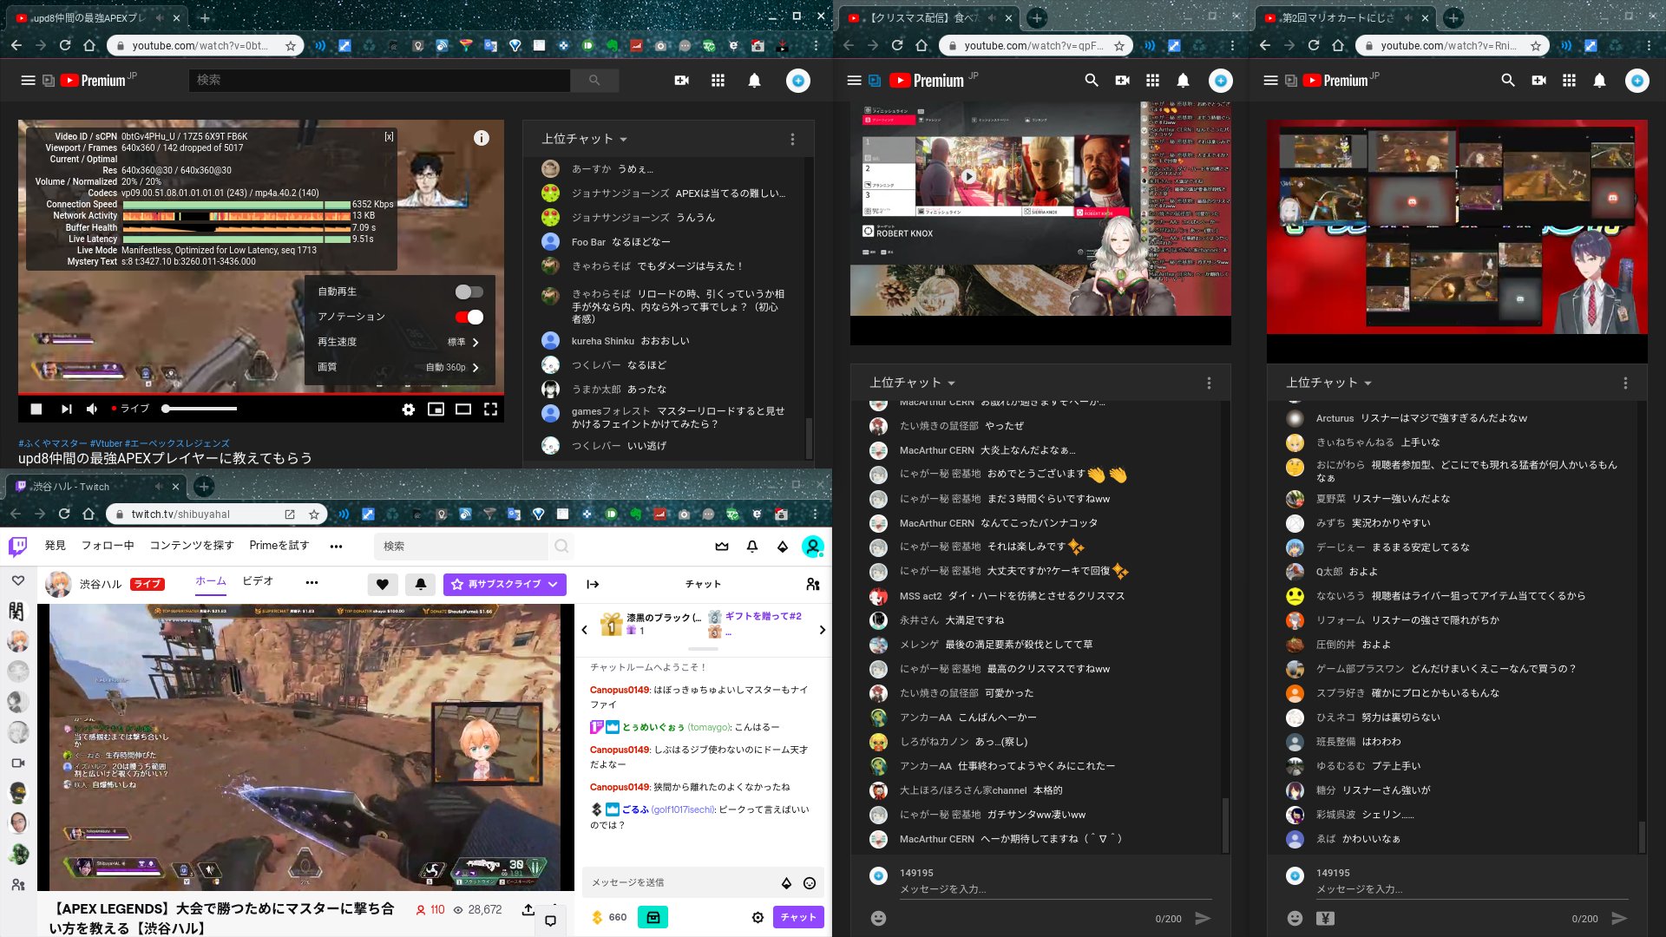Open channel points rewards chest button
Screen dimensions: 1666x937
pos(653,917)
